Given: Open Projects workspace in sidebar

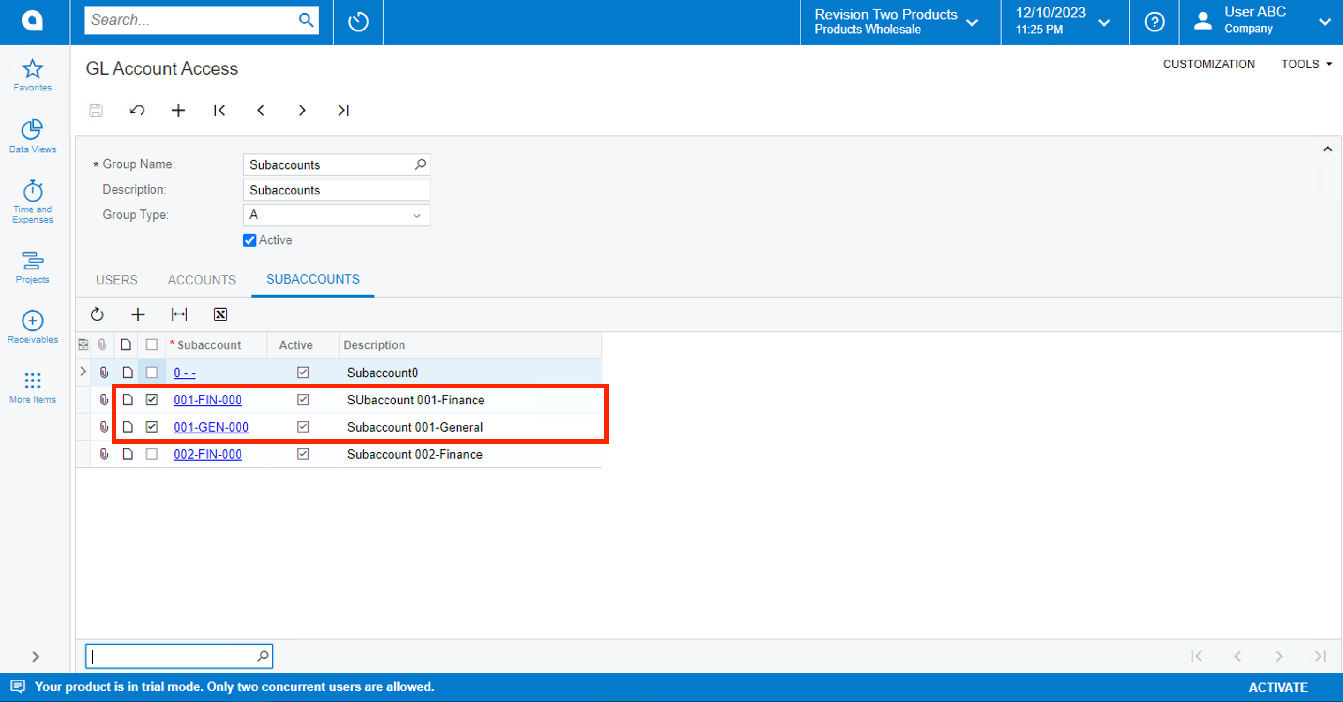Looking at the screenshot, I should click(x=32, y=268).
